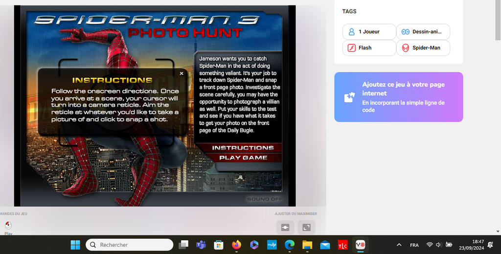Click the mouse control icon above Play
Image resolution: width=501 pixels, height=254 pixels.
click(x=8, y=225)
